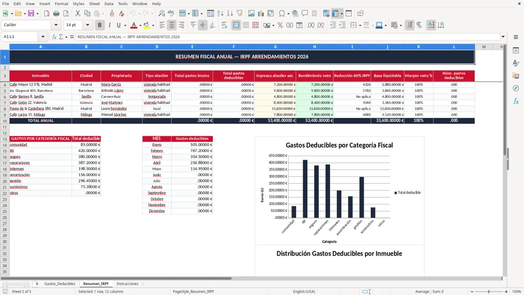Screen dimensions: 524x295
Task: Open borders dropdown arrow
Action: click(360, 25)
